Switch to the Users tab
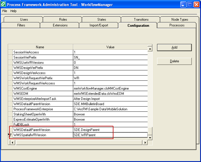The width and height of the screenshot is (201, 162). 24,20
